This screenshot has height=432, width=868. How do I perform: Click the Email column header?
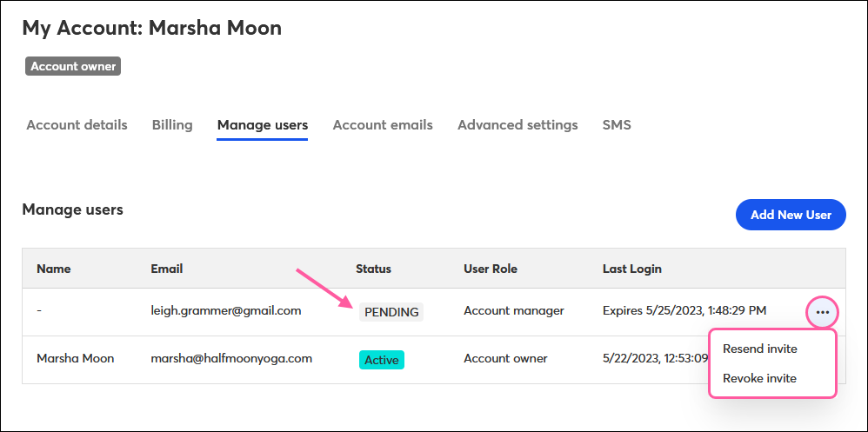pos(167,269)
